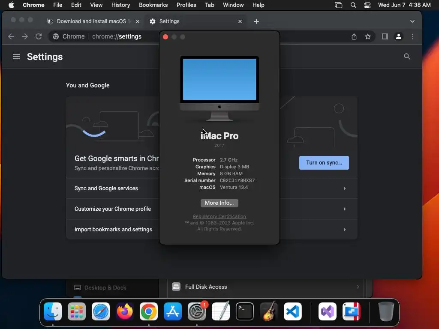This screenshot has width=439, height=329.
Task: Select Desktop & Dock in System Settings sidebar
Action: (105, 287)
